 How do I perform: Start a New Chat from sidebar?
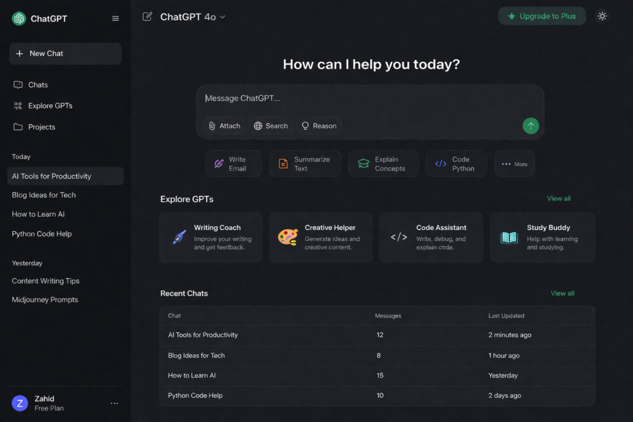point(65,54)
